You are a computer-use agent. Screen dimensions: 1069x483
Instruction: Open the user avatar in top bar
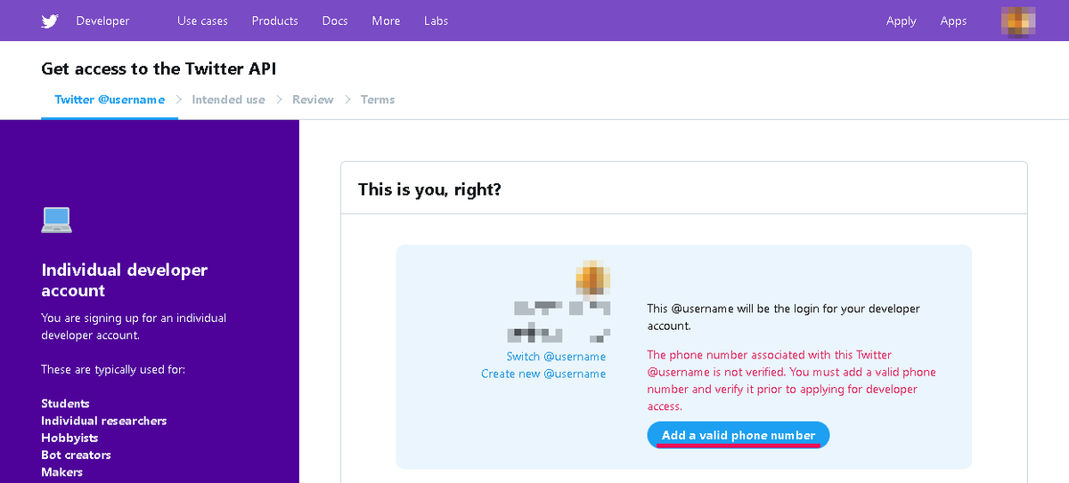1018,20
